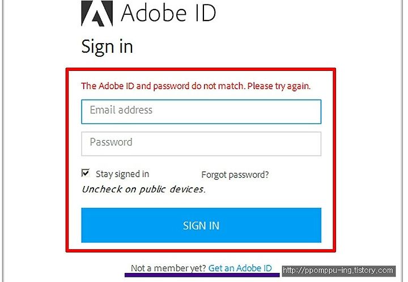Click the red highlight border around the form
This screenshot has width=408, height=282.
click(201, 69)
